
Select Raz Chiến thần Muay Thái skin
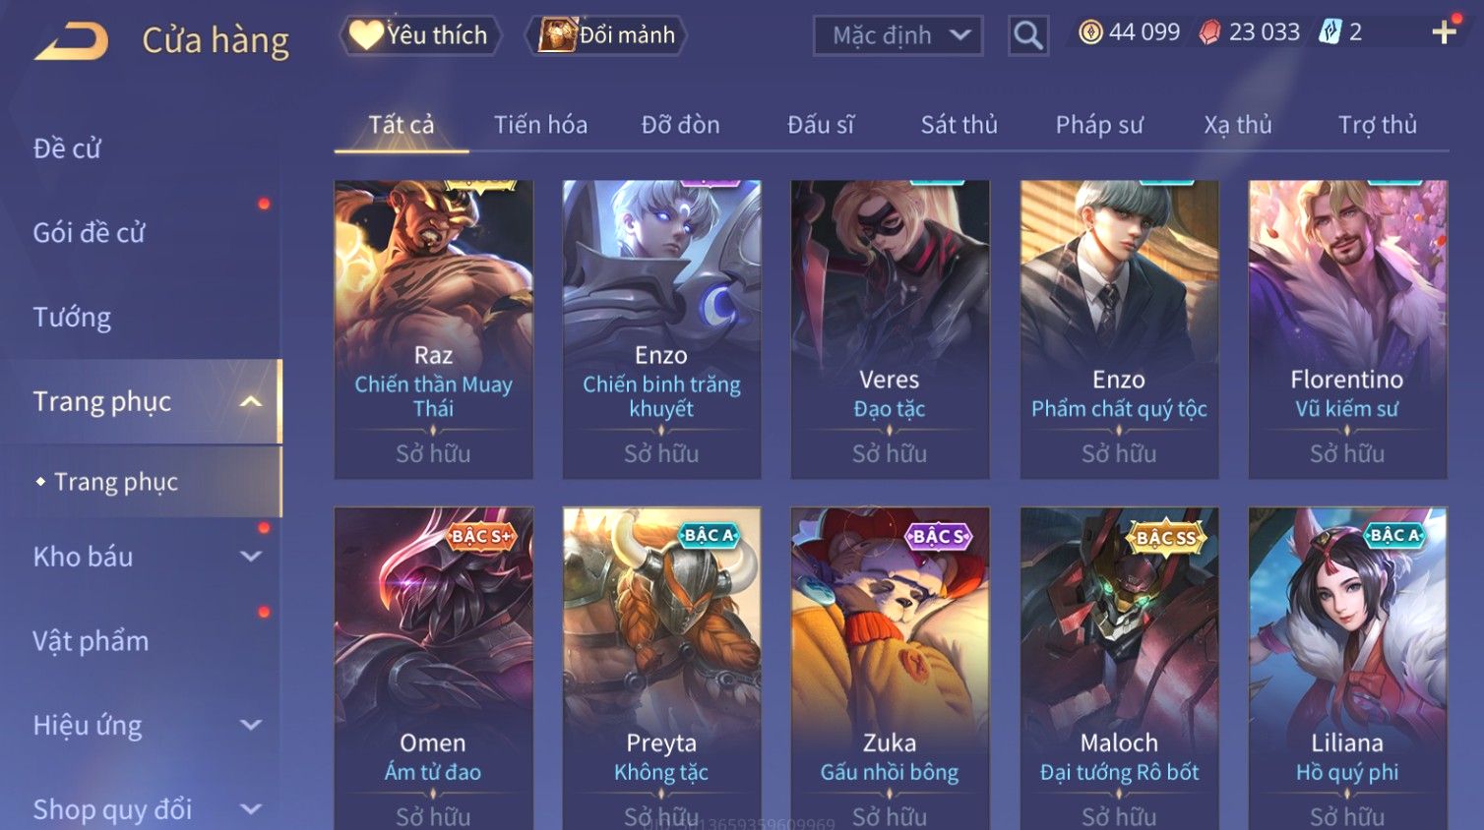coord(433,329)
